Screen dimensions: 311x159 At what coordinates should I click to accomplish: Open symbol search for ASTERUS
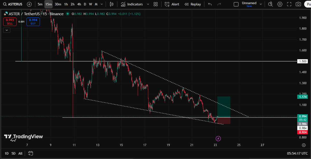tap(12, 4)
